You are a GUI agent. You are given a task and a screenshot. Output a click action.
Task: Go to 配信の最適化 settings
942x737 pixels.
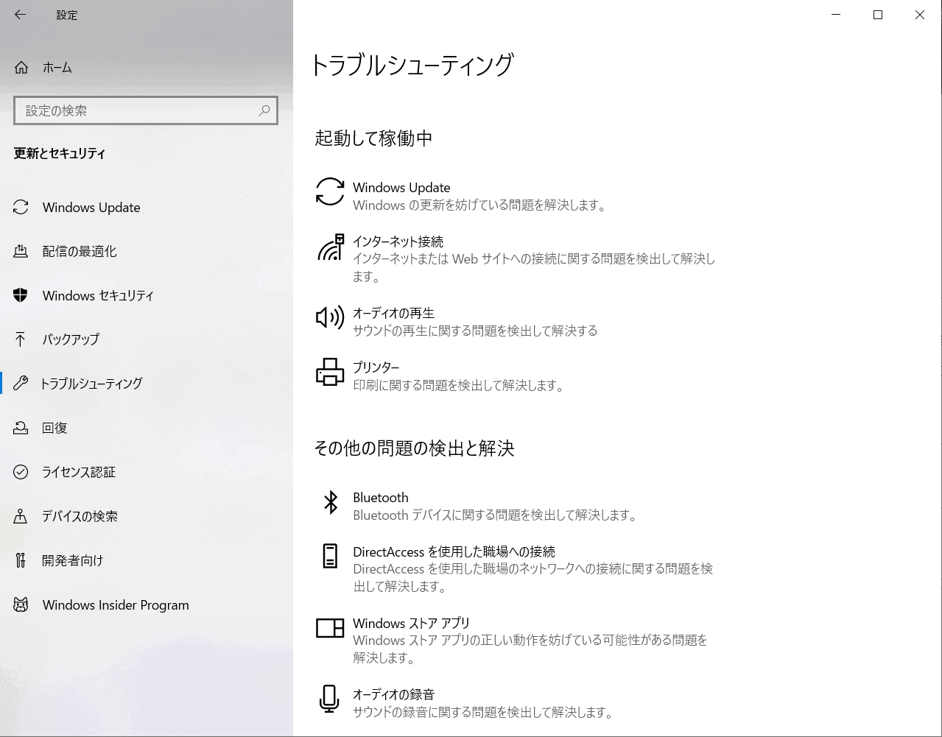pos(147,251)
